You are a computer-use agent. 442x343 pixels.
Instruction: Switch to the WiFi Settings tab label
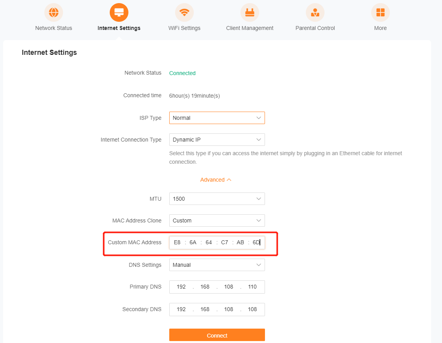coord(184,28)
